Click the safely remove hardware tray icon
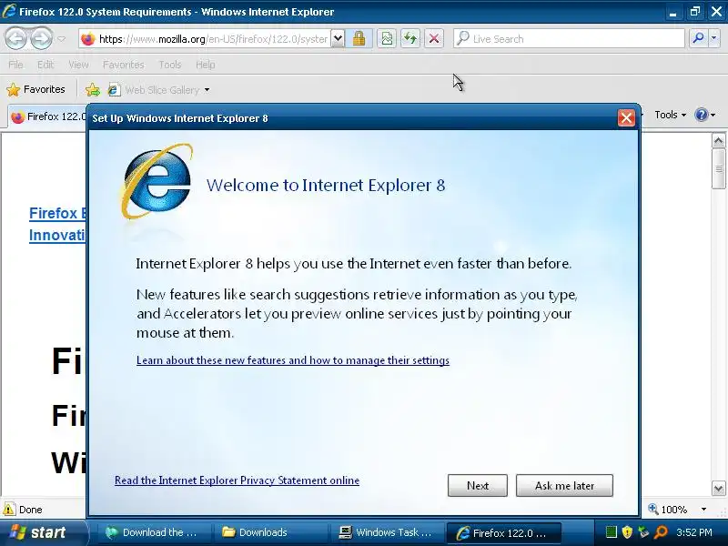Image resolution: width=728 pixels, height=546 pixels. 643,532
